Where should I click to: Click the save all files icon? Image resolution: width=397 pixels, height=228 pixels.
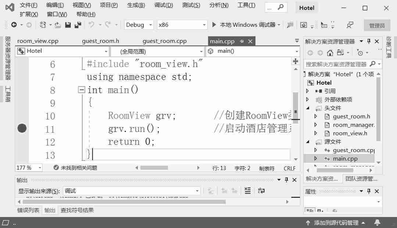[78, 25]
